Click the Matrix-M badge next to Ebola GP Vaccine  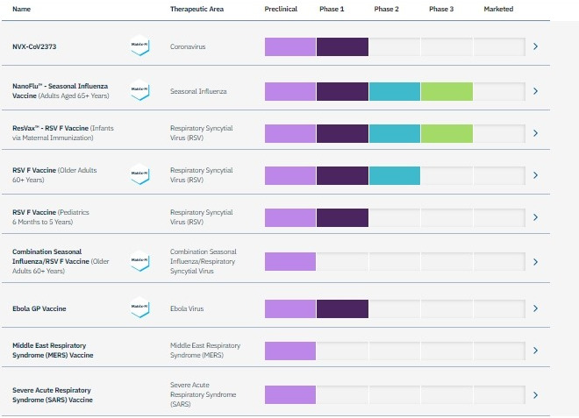click(140, 308)
